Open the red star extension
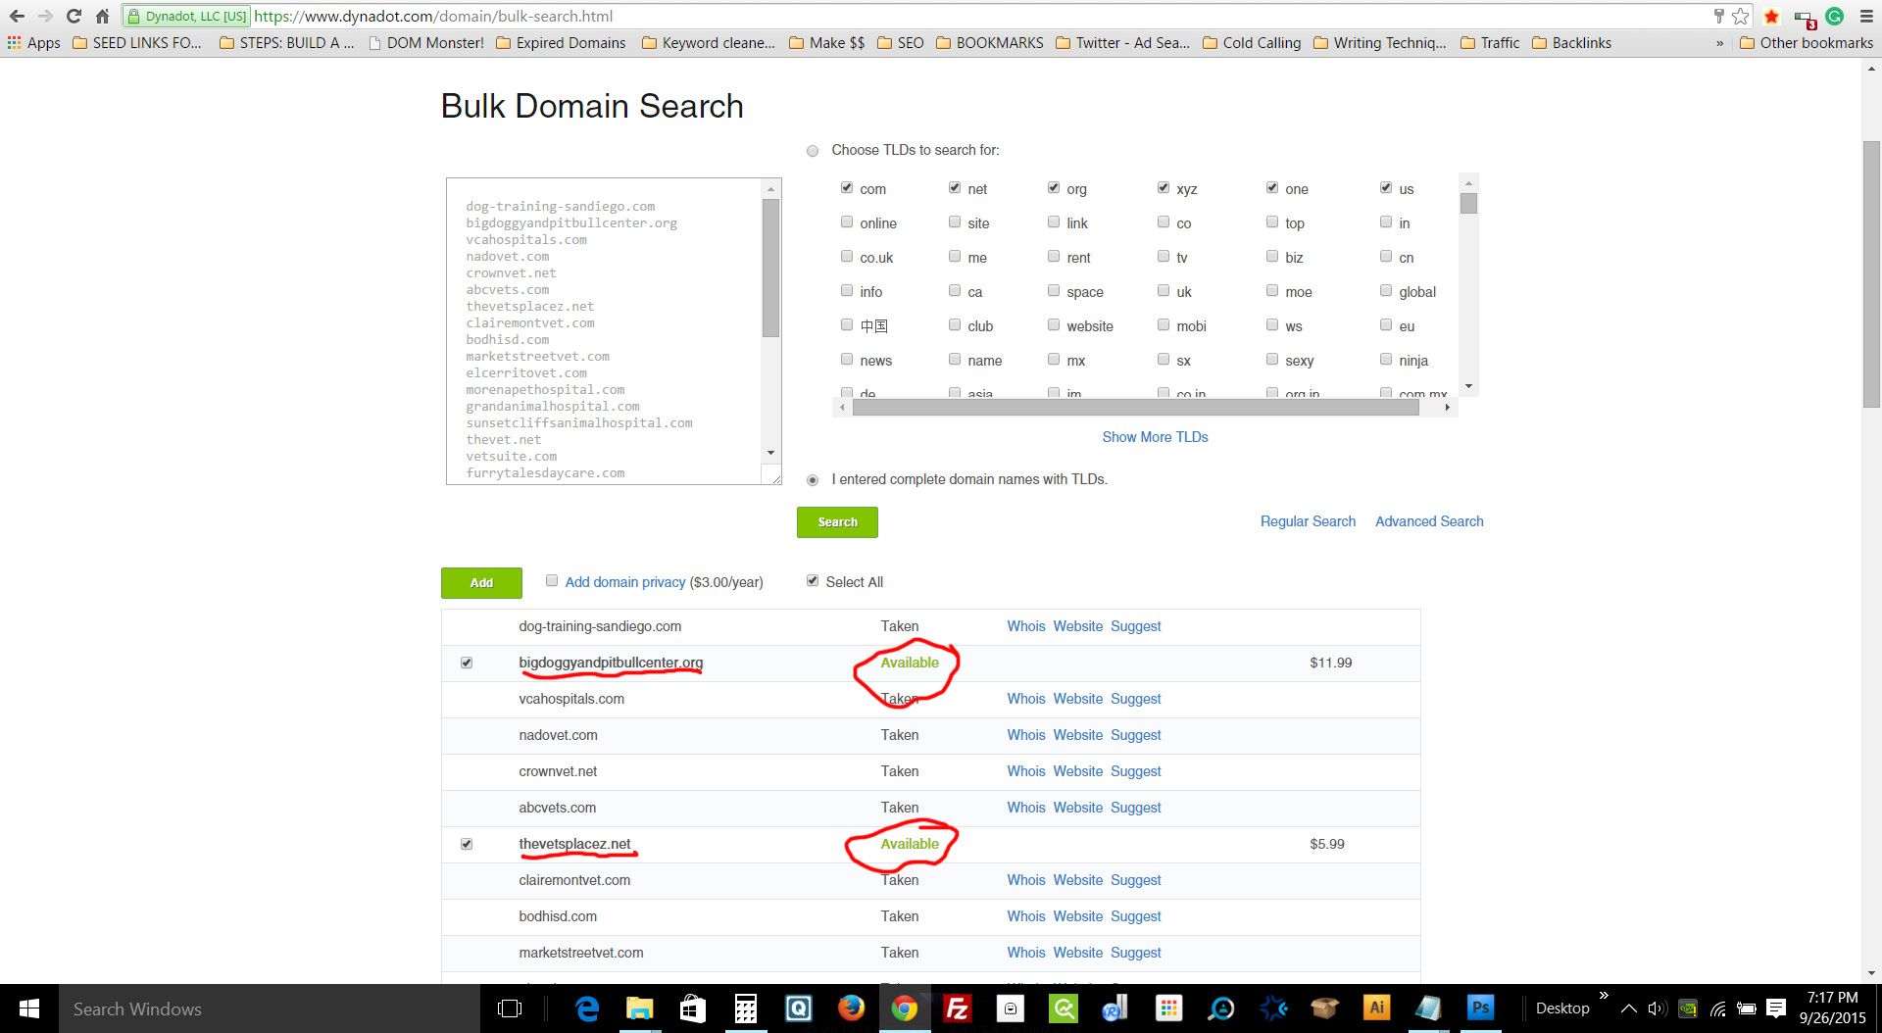Image resolution: width=1882 pixels, height=1033 pixels. [x=1771, y=17]
